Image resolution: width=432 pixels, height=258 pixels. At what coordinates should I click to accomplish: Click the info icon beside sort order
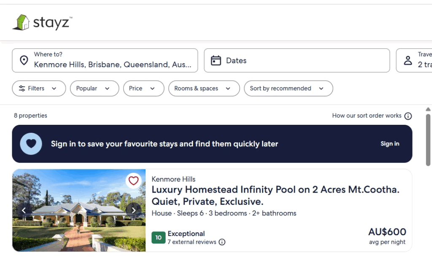pos(408,116)
